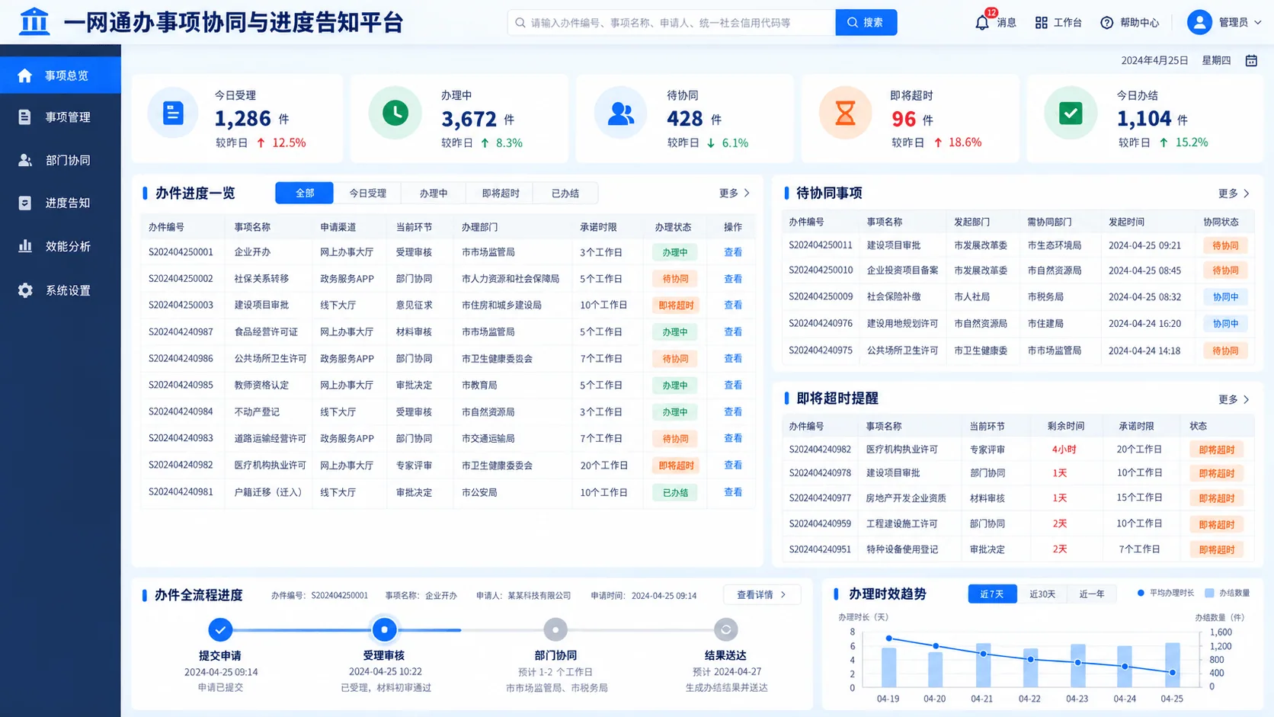Image resolution: width=1274 pixels, height=717 pixels.
Task: Click the notification bell icon
Action: click(982, 23)
